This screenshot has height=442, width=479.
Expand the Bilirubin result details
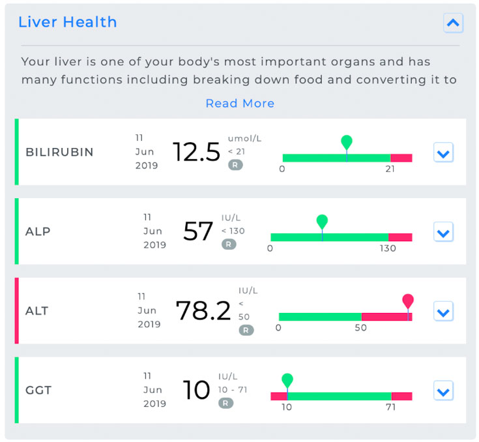[x=443, y=153]
